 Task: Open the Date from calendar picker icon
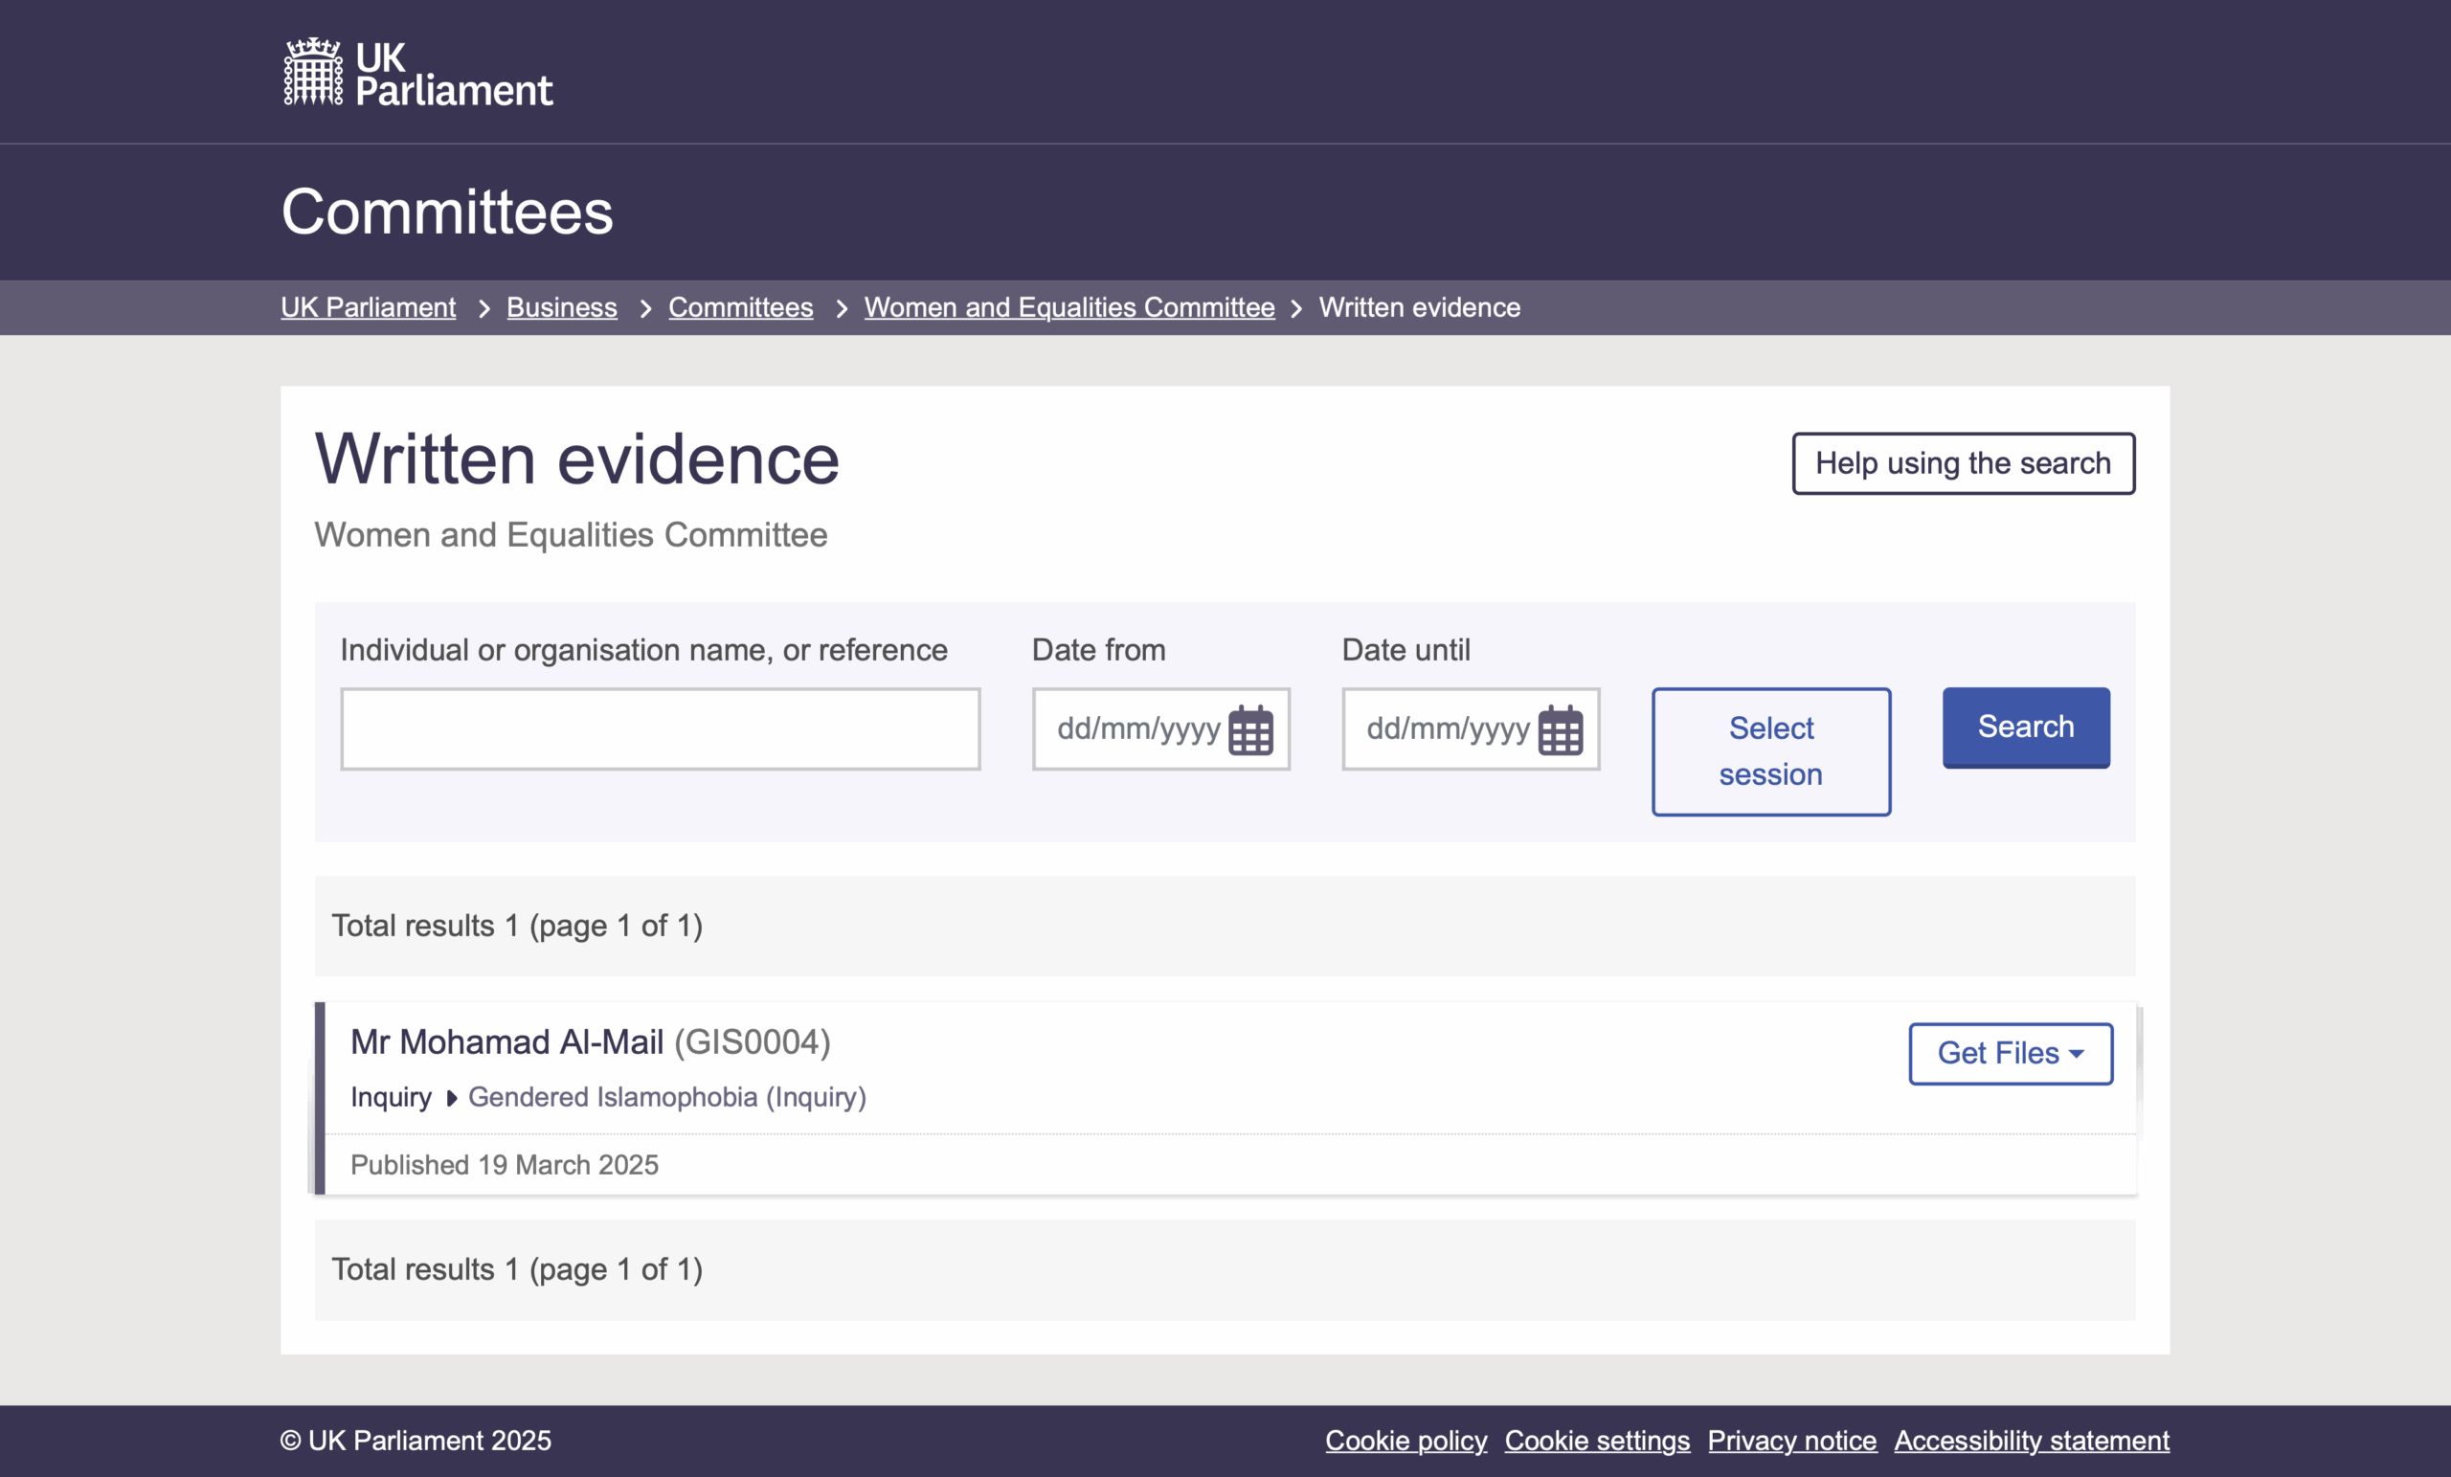click(x=1250, y=730)
